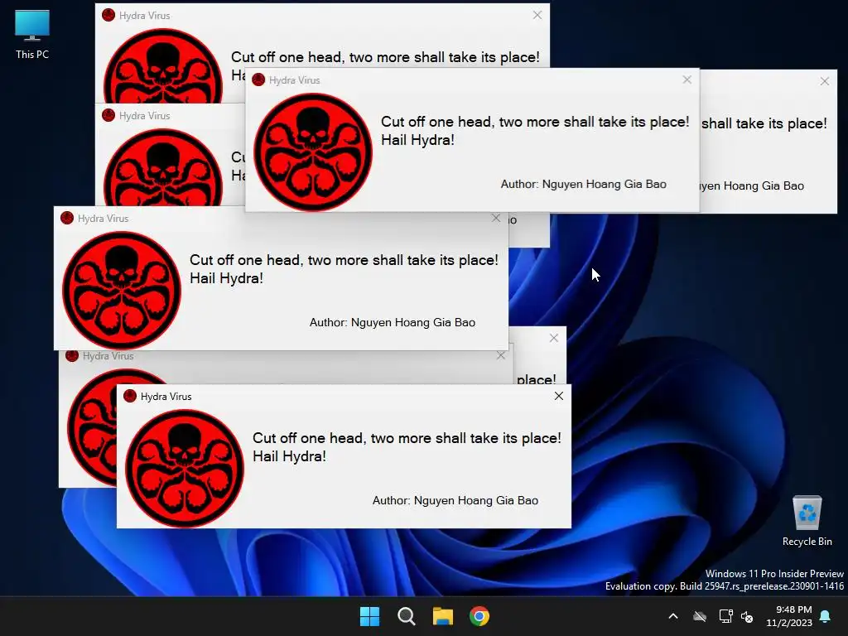
Task: Click the crossed-out cloud tray icon
Action: click(x=700, y=616)
